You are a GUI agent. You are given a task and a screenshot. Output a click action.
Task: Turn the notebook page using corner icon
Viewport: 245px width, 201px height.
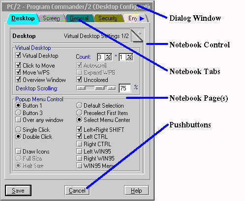137,36
